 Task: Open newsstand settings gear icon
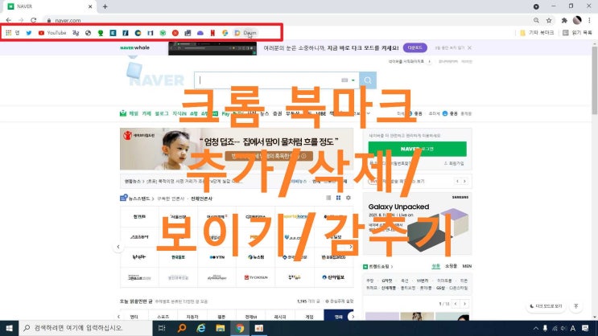point(348,198)
